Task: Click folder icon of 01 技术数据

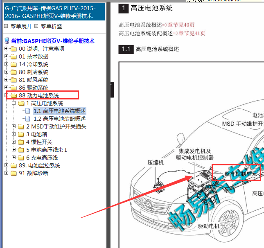Action: pos(14,56)
